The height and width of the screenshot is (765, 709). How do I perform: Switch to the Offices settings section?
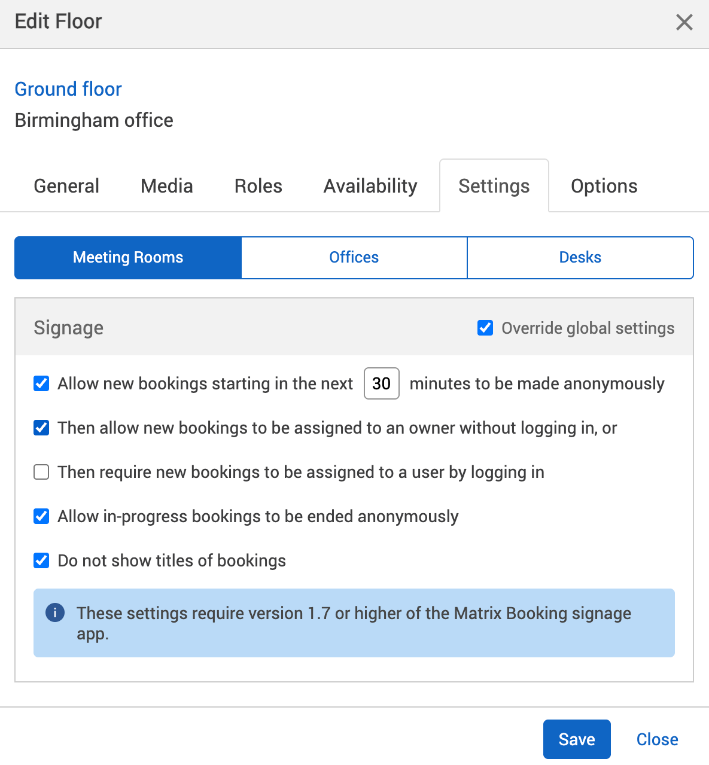click(354, 257)
